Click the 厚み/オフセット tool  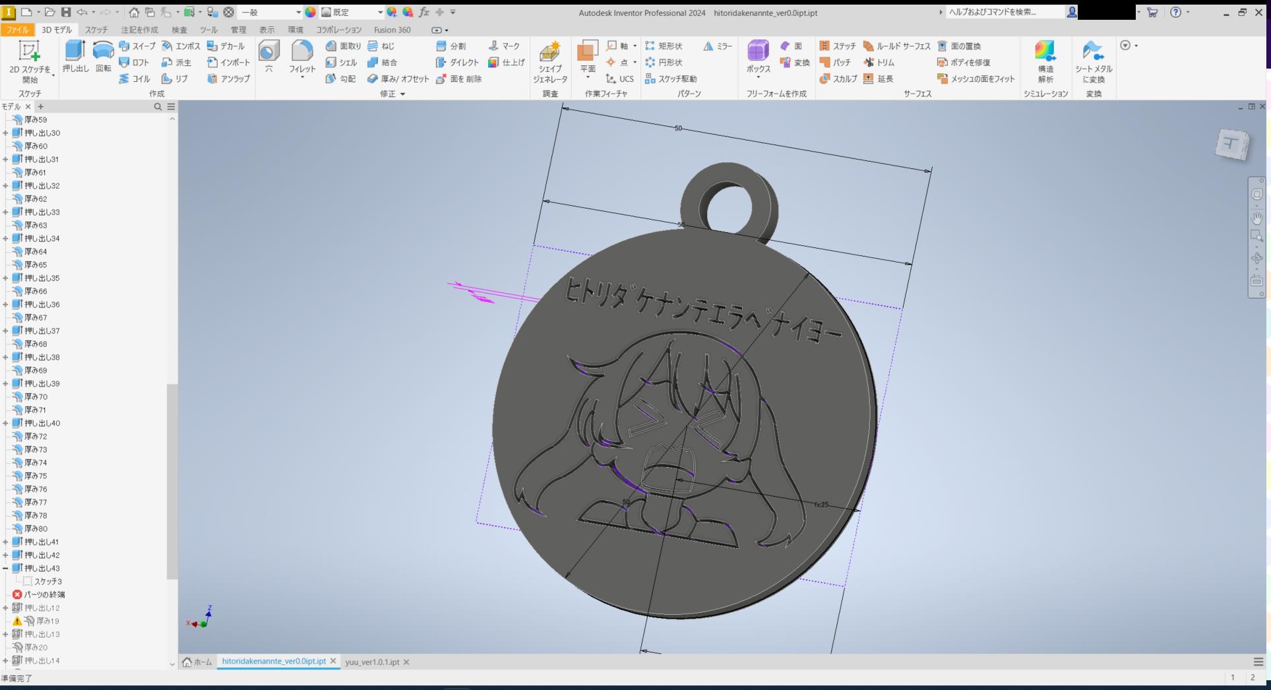coord(398,78)
